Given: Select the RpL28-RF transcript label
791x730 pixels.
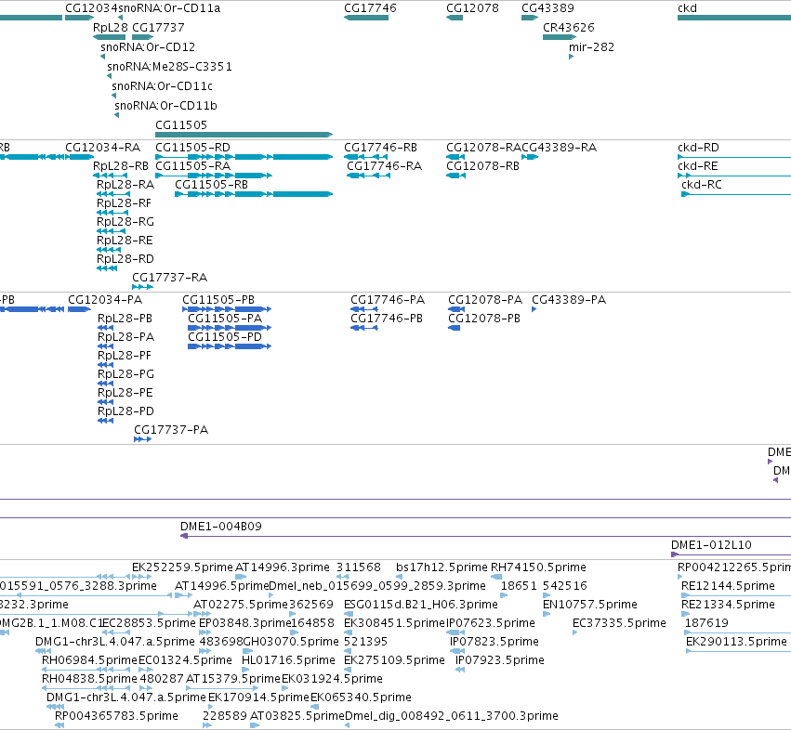Looking at the screenshot, I should coord(125,203).
